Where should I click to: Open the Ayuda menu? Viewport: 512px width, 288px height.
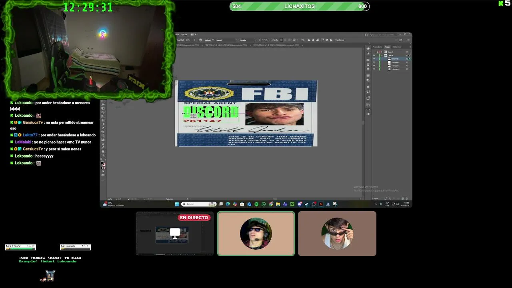[x=184, y=34]
